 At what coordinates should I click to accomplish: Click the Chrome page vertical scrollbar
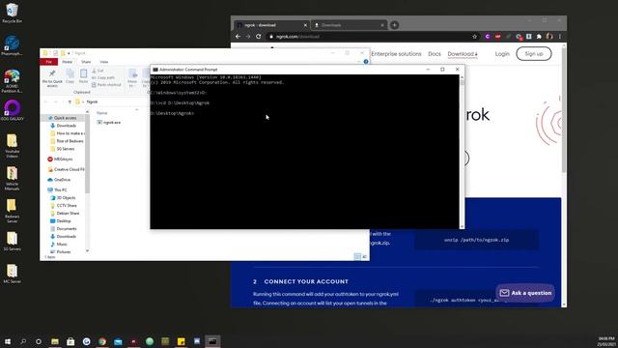(x=564, y=175)
